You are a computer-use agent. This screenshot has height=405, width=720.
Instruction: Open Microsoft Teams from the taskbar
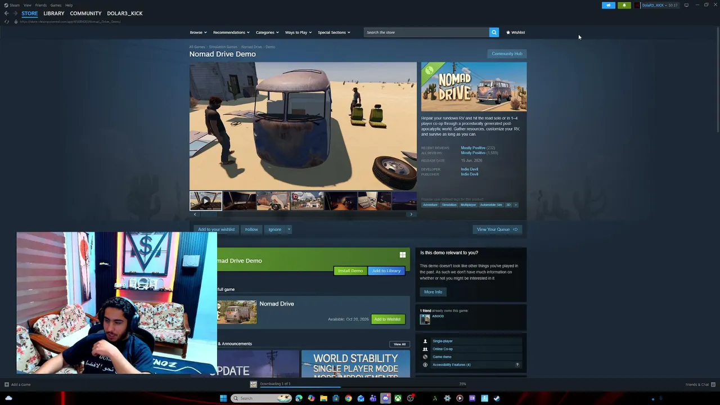(x=373, y=398)
